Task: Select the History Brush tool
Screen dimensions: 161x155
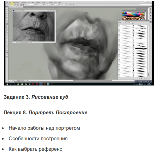Action: coord(7,28)
